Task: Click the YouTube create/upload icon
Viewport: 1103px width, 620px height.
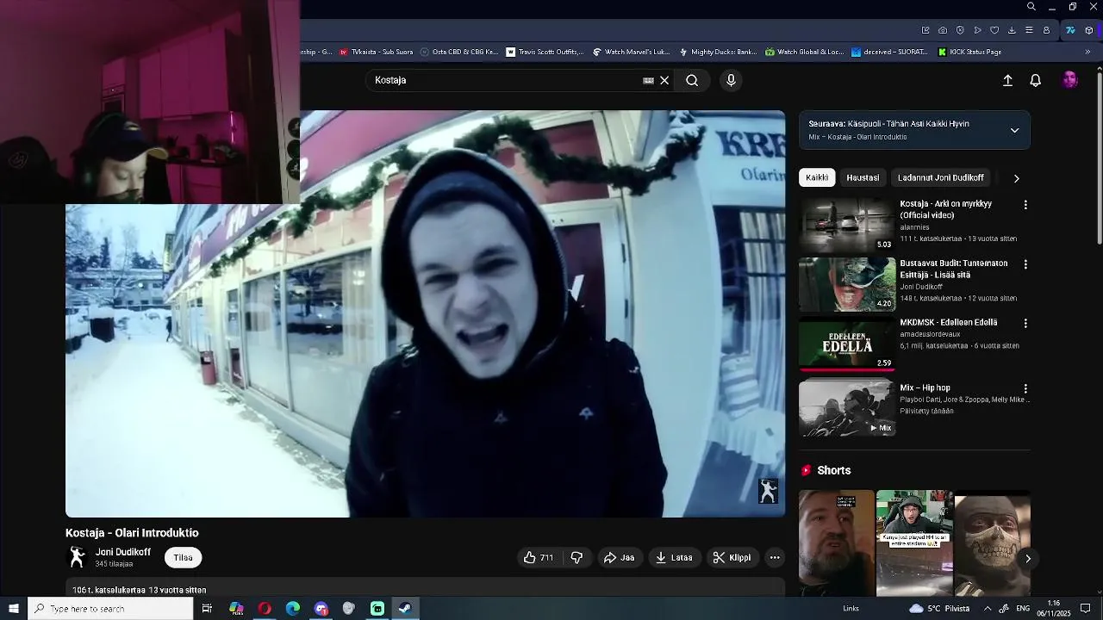Action: point(1007,80)
